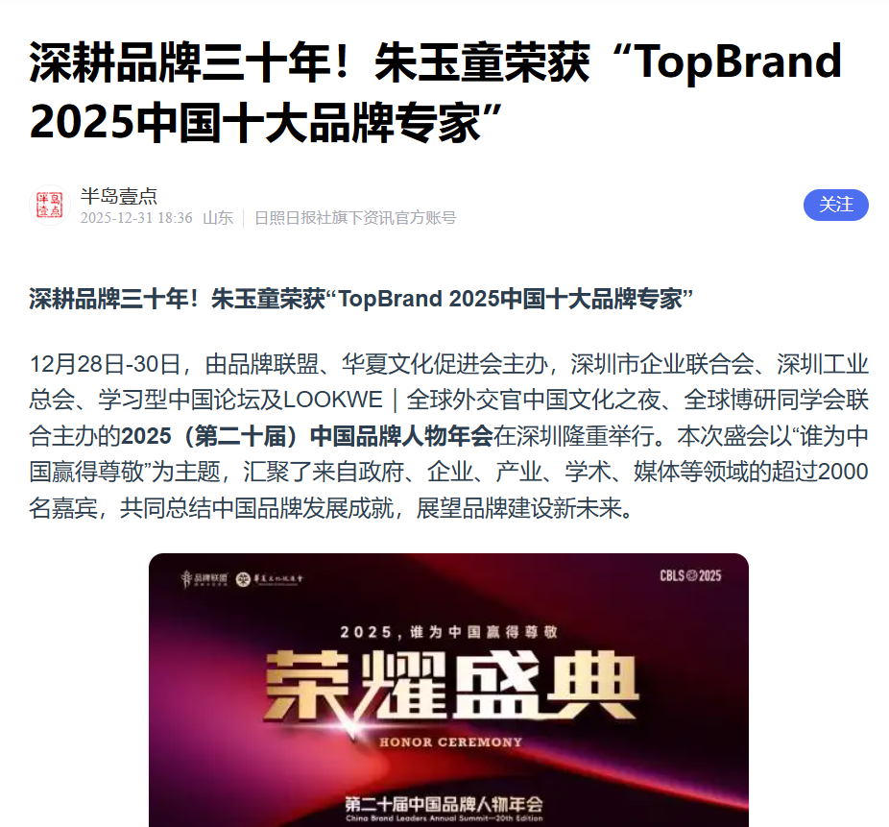
Task: Open the 半岛壹点 account name link
Action: click(118, 196)
